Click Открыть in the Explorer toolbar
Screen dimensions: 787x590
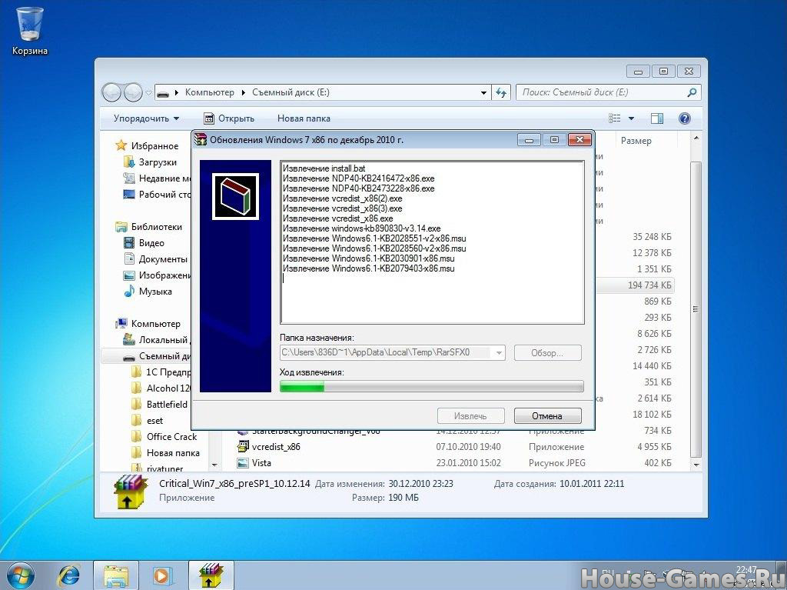(x=229, y=118)
